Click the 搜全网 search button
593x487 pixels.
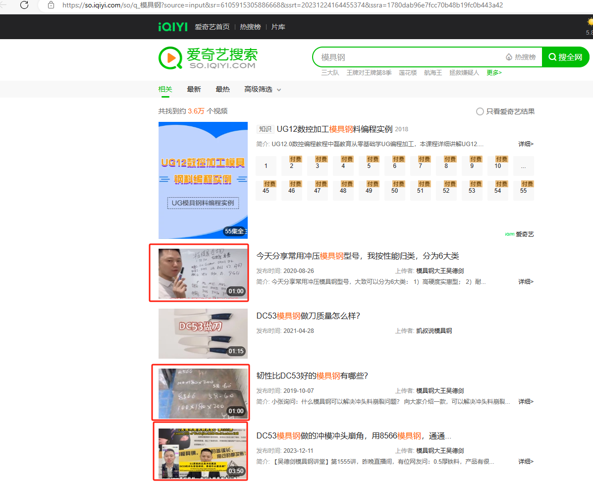tap(565, 57)
